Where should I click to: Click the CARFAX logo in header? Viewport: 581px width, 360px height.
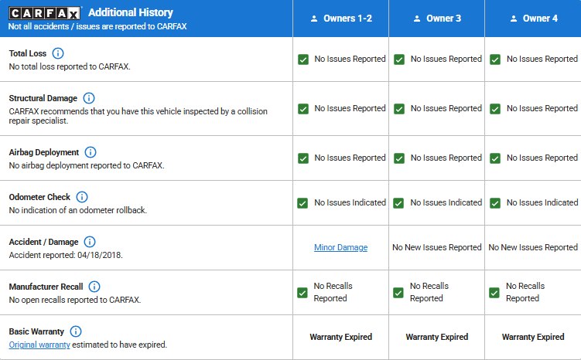pos(46,13)
